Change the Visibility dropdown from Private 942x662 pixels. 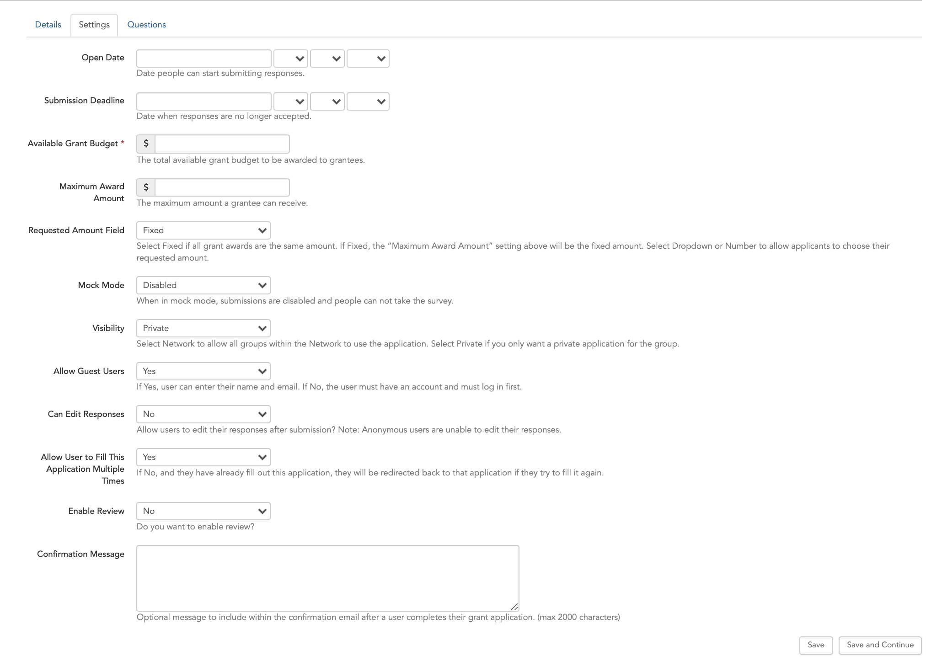pyautogui.click(x=203, y=328)
